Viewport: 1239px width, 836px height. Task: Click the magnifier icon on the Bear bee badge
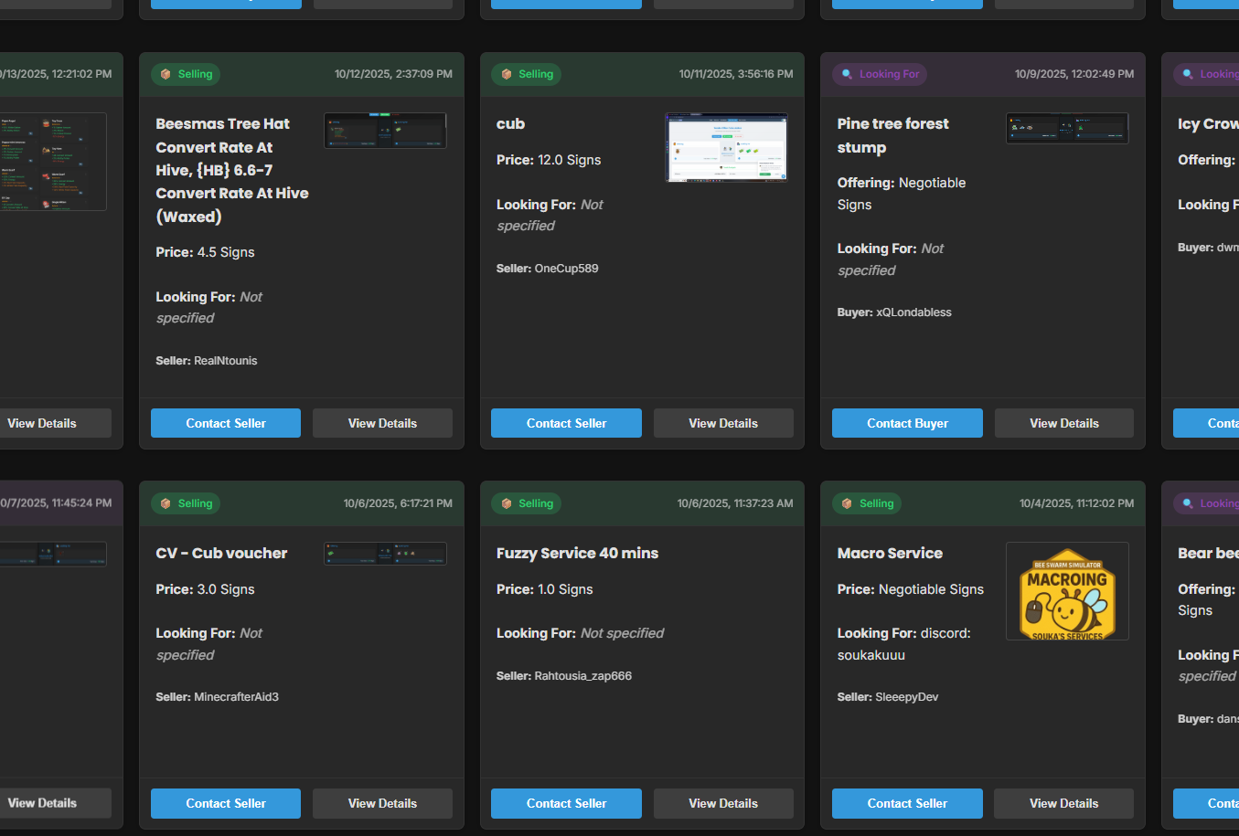(x=1187, y=503)
